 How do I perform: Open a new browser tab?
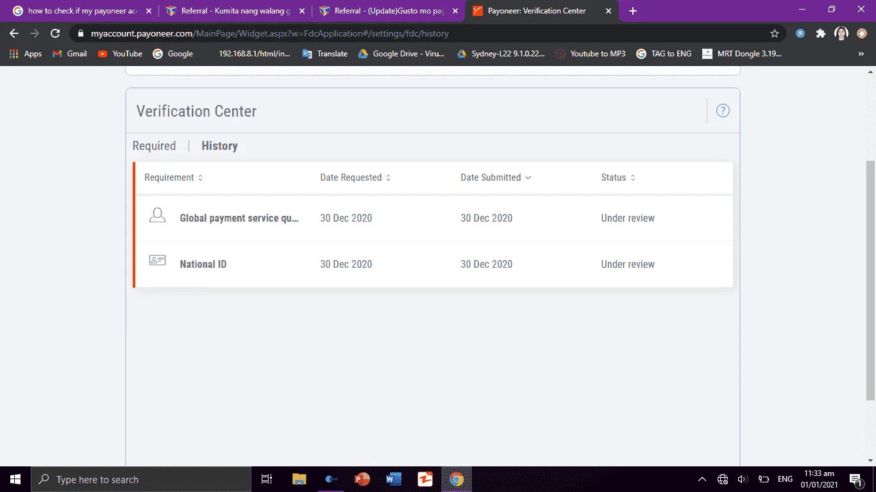coord(633,11)
